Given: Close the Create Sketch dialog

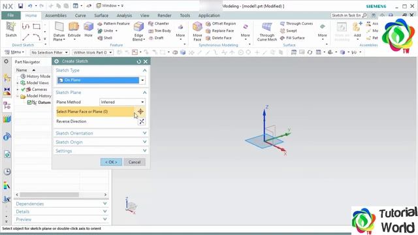Looking at the screenshot, I should (x=146, y=61).
